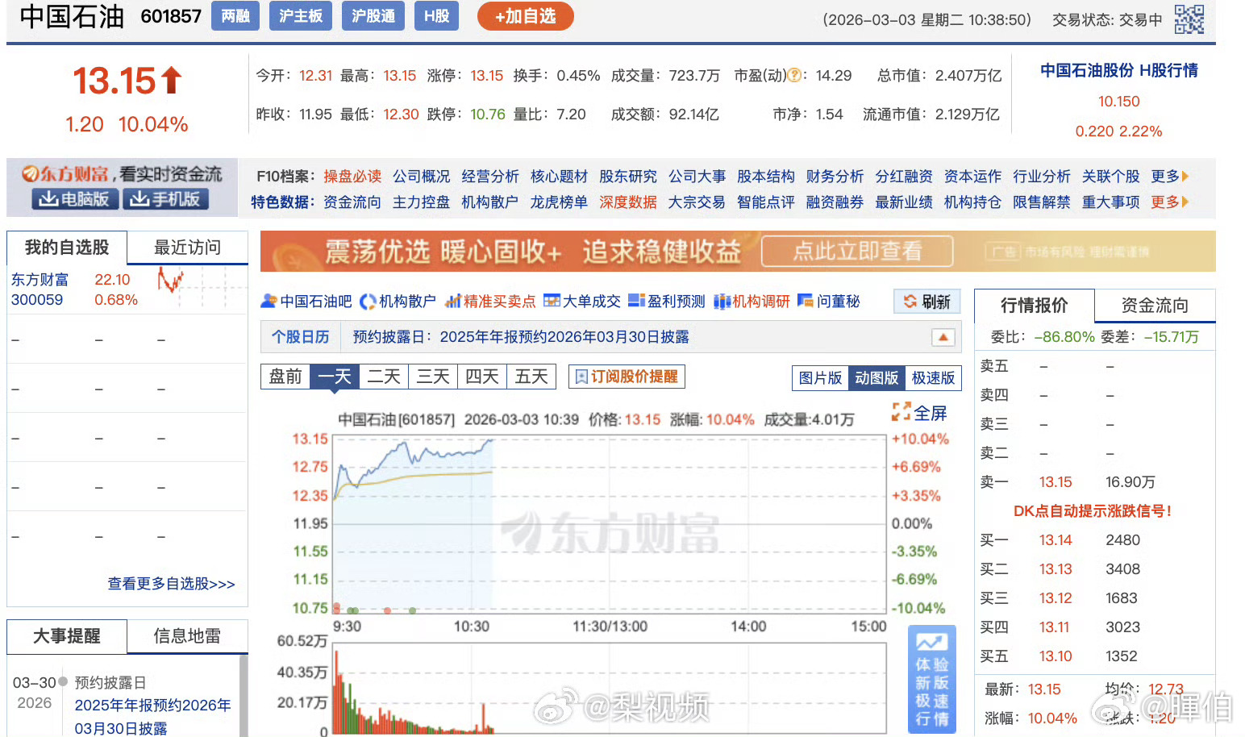Collapse the 个股日历 bar with its triangle

tap(943, 337)
